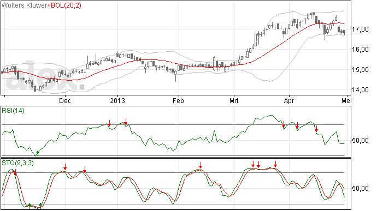Click the green buy arrow in RSI panel
Viewport: 377px width, 211px height.
[x=38, y=153]
